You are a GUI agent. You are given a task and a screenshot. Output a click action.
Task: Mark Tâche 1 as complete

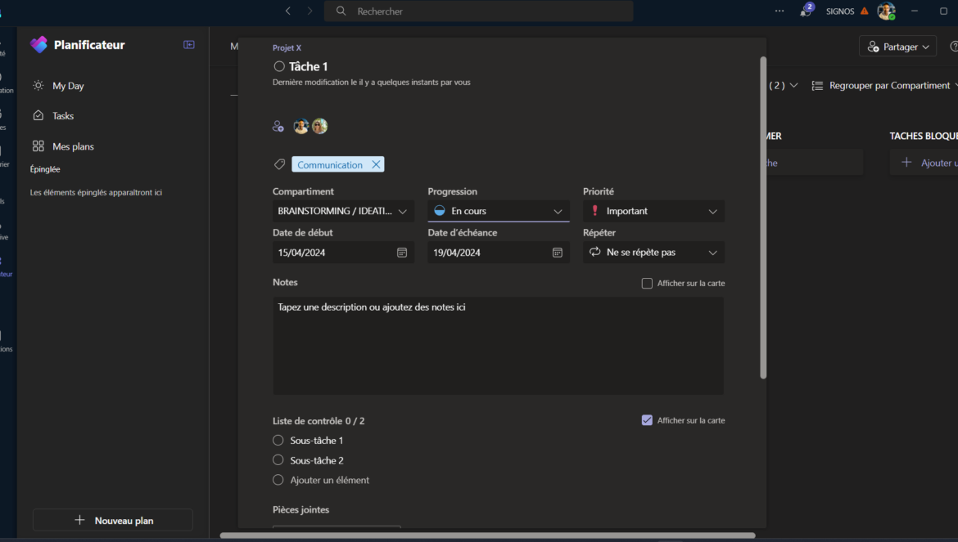[x=279, y=66]
